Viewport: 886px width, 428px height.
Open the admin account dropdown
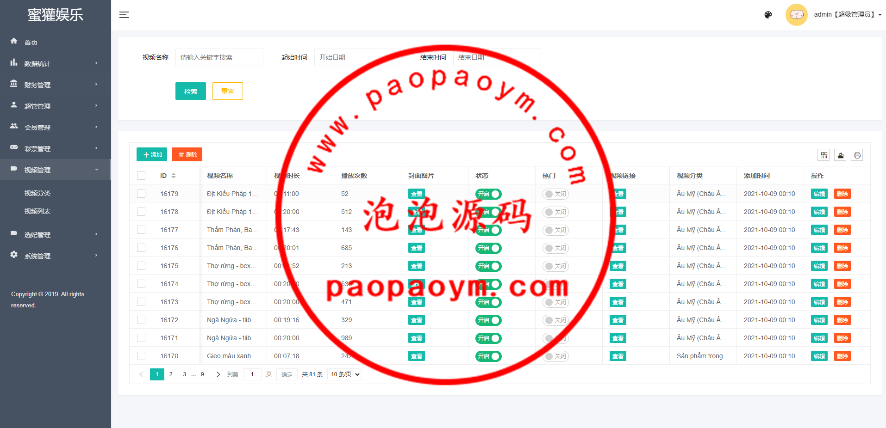click(847, 15)
